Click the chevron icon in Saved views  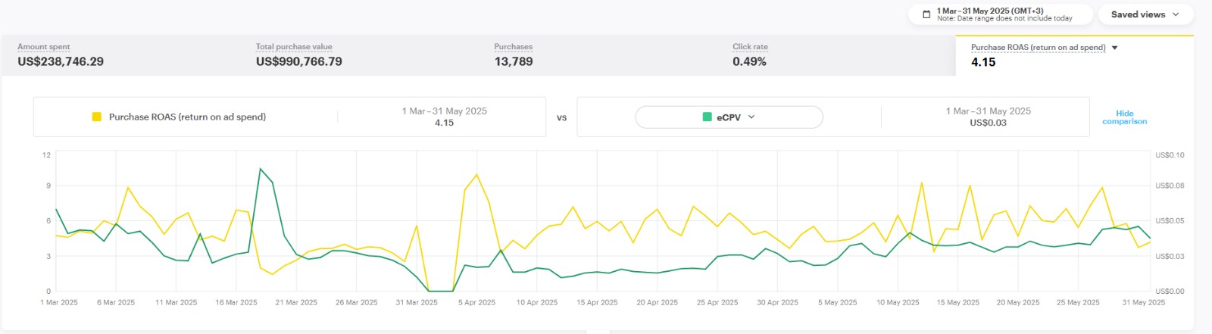1176,14
